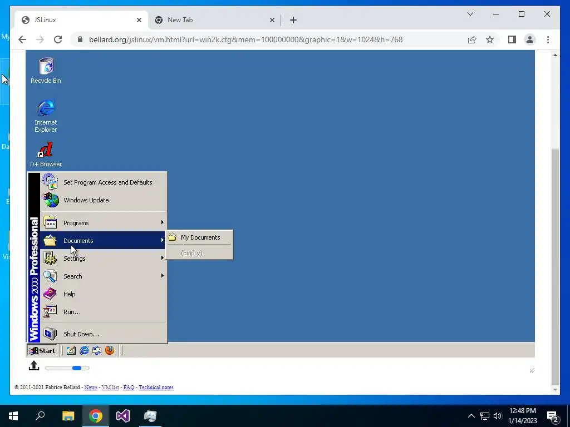Open the FAQ link

pyautogui.click(x=129, y=388)
